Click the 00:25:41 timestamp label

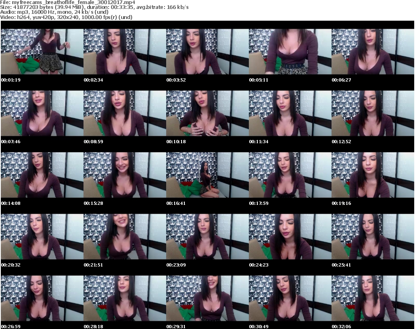tap(341, 265)
